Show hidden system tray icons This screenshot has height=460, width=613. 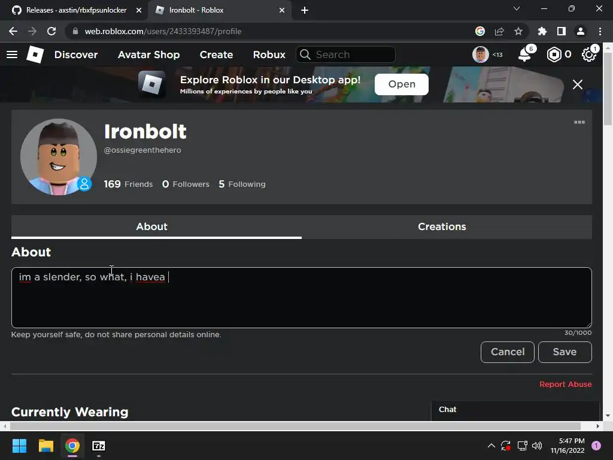(x=491, y=446)
